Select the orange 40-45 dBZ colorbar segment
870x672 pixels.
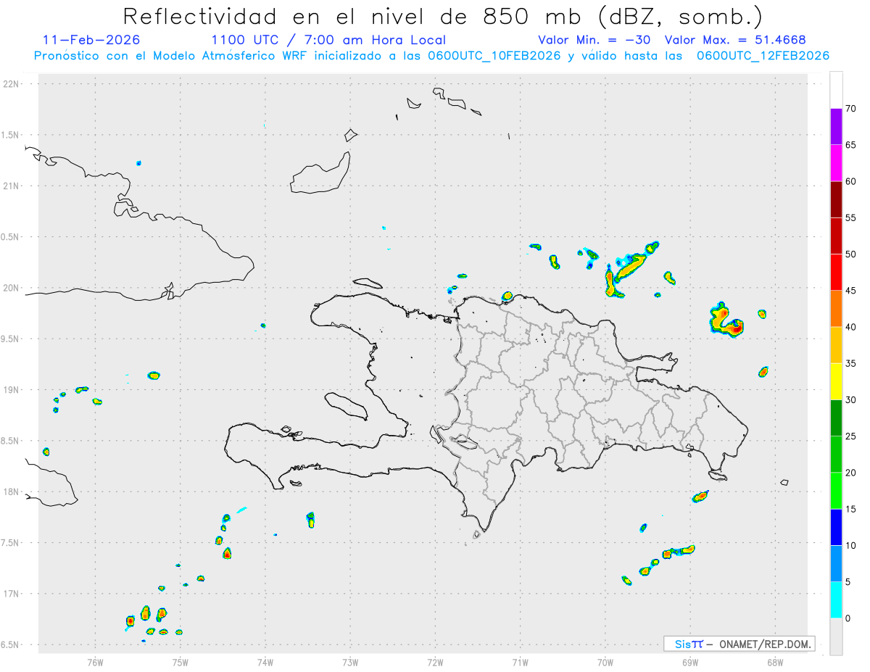836,309
